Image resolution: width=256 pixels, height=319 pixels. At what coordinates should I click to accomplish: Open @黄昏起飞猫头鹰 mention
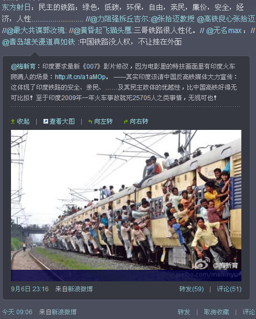(x=102, y=30)
